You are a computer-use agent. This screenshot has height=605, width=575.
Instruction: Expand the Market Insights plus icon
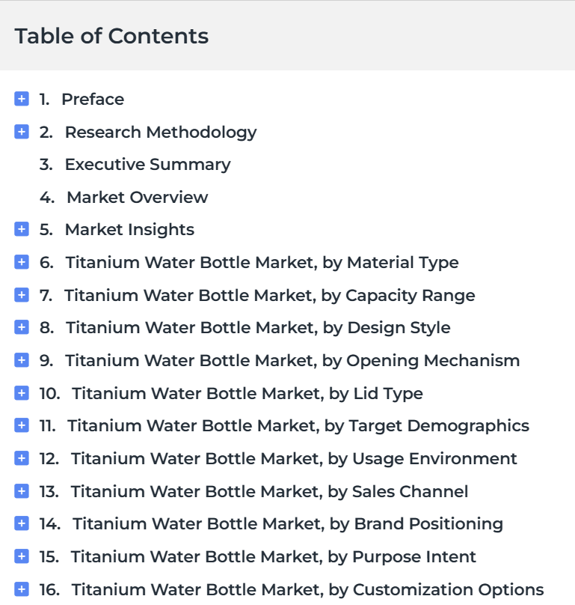click(x=22, y=229)
